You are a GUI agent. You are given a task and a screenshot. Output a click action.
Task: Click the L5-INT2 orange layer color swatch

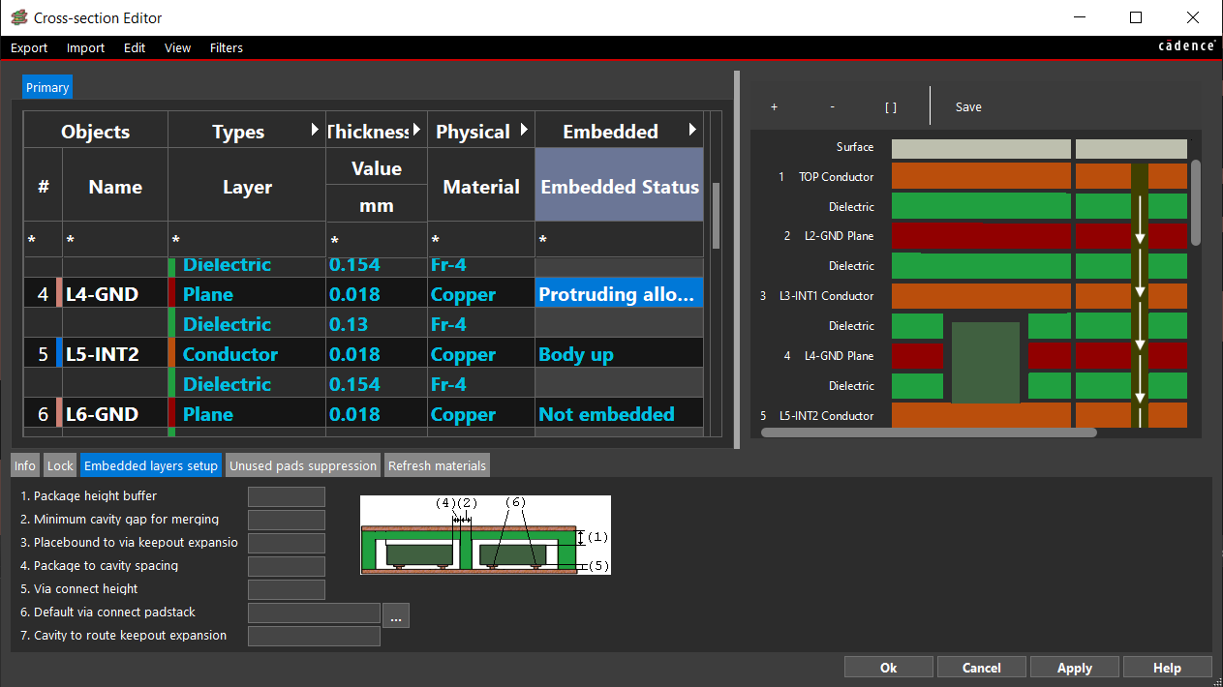coord(172,354)
